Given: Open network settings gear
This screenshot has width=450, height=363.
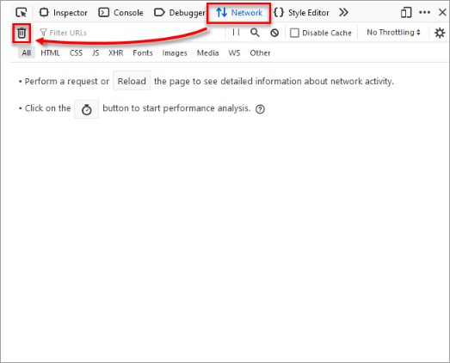Looking at the screenshot, I should tap(440, 33).
